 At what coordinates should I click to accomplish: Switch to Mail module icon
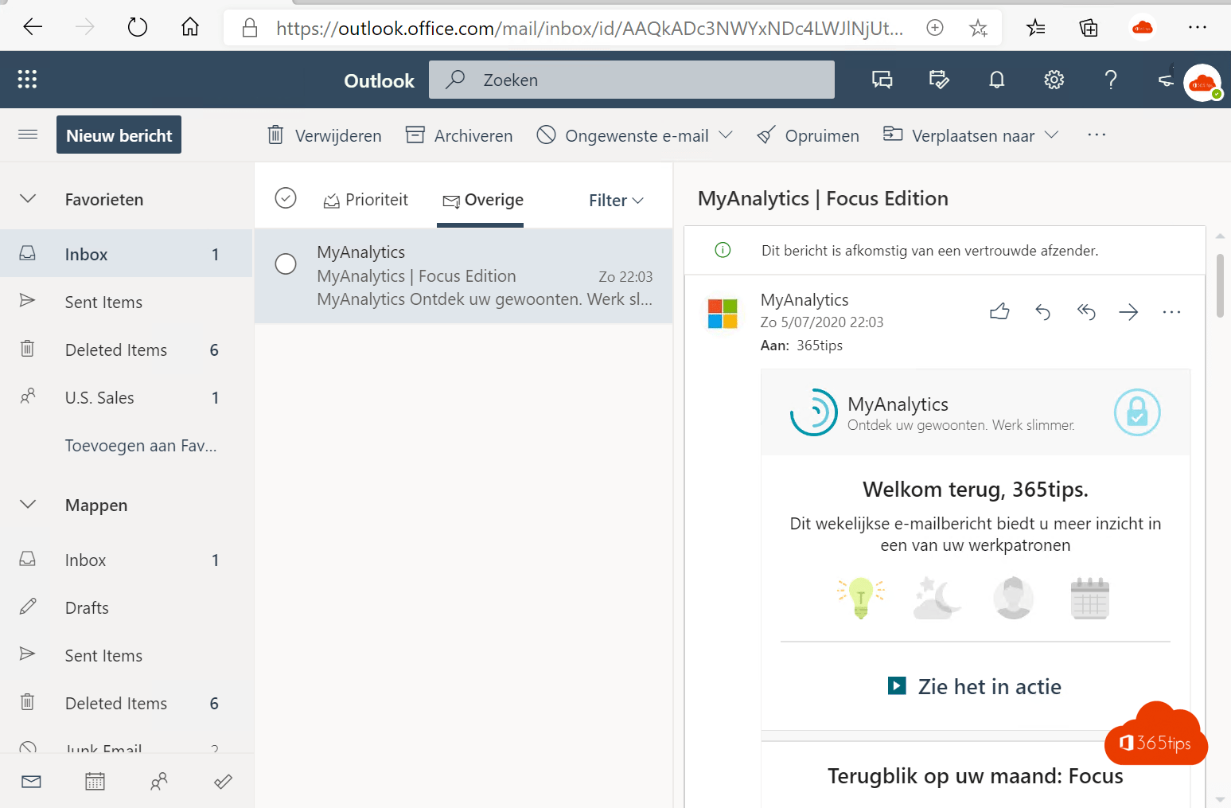click(x=31, y=782)
